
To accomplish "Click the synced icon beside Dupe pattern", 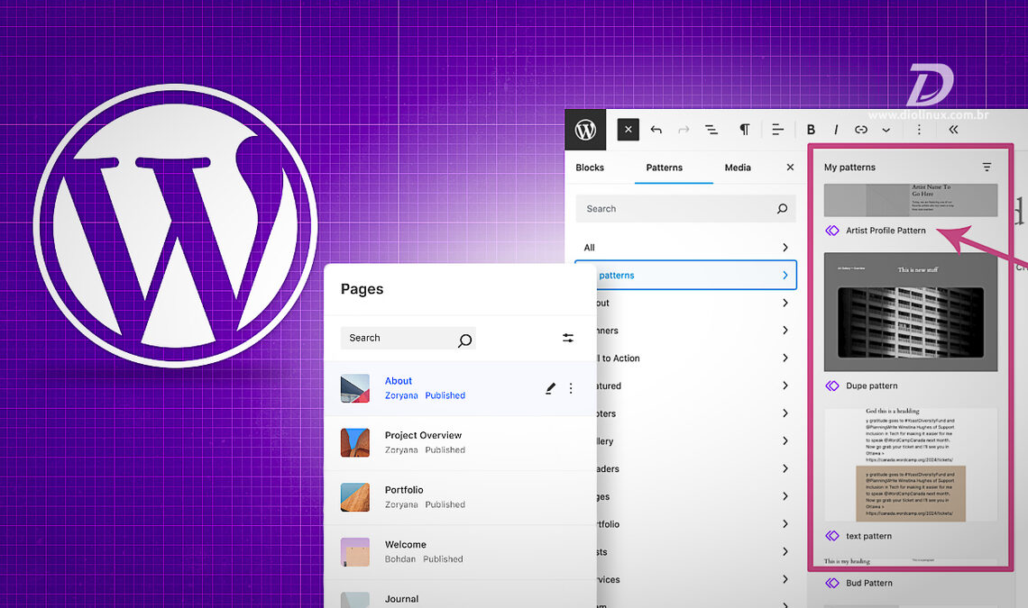I will point(832,386).
